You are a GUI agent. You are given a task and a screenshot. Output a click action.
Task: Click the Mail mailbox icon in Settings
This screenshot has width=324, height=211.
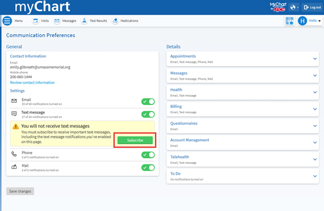pyautogui.click(x=14, y=167)
